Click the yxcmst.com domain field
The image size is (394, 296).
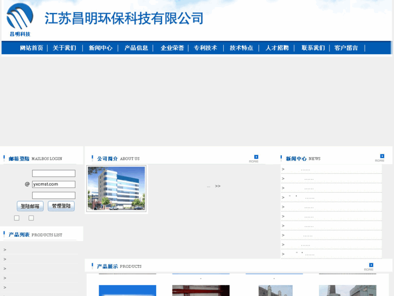54,185
